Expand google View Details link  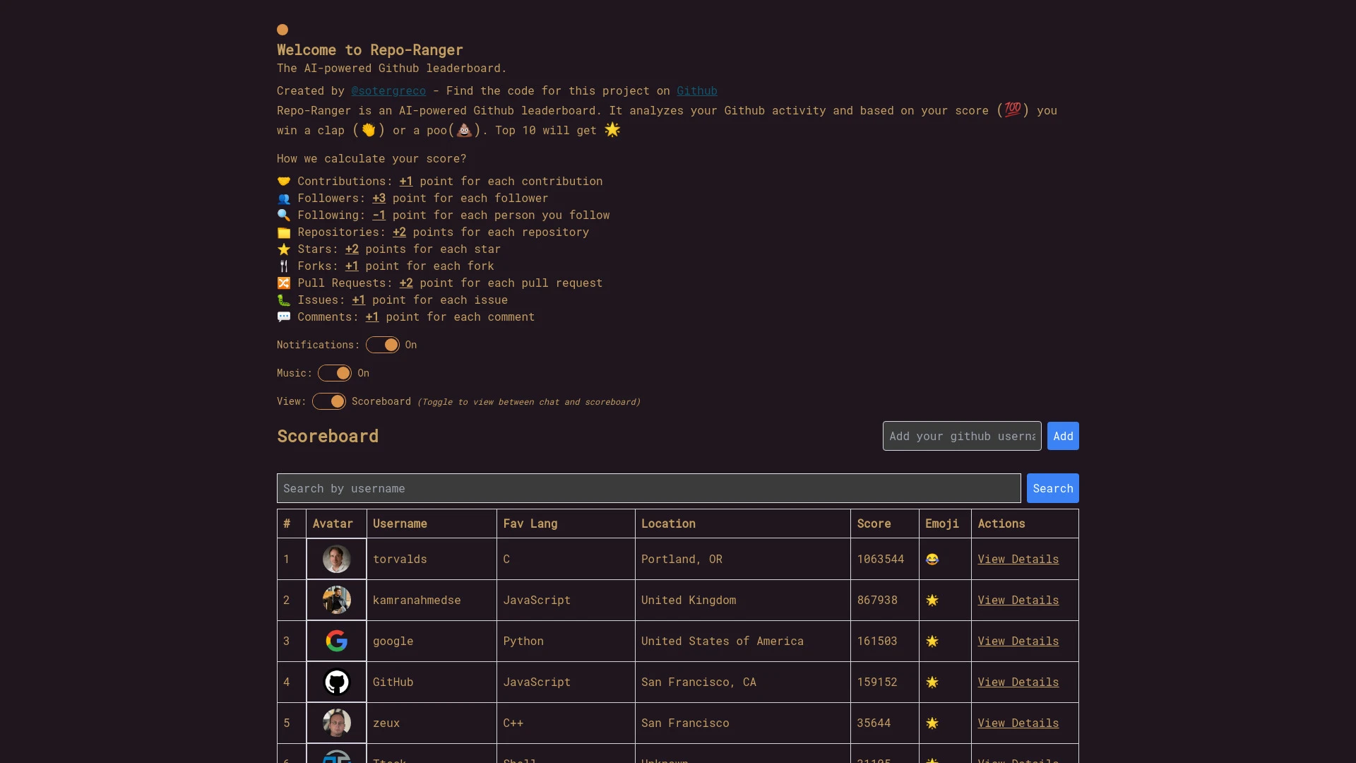point(1018,640)
